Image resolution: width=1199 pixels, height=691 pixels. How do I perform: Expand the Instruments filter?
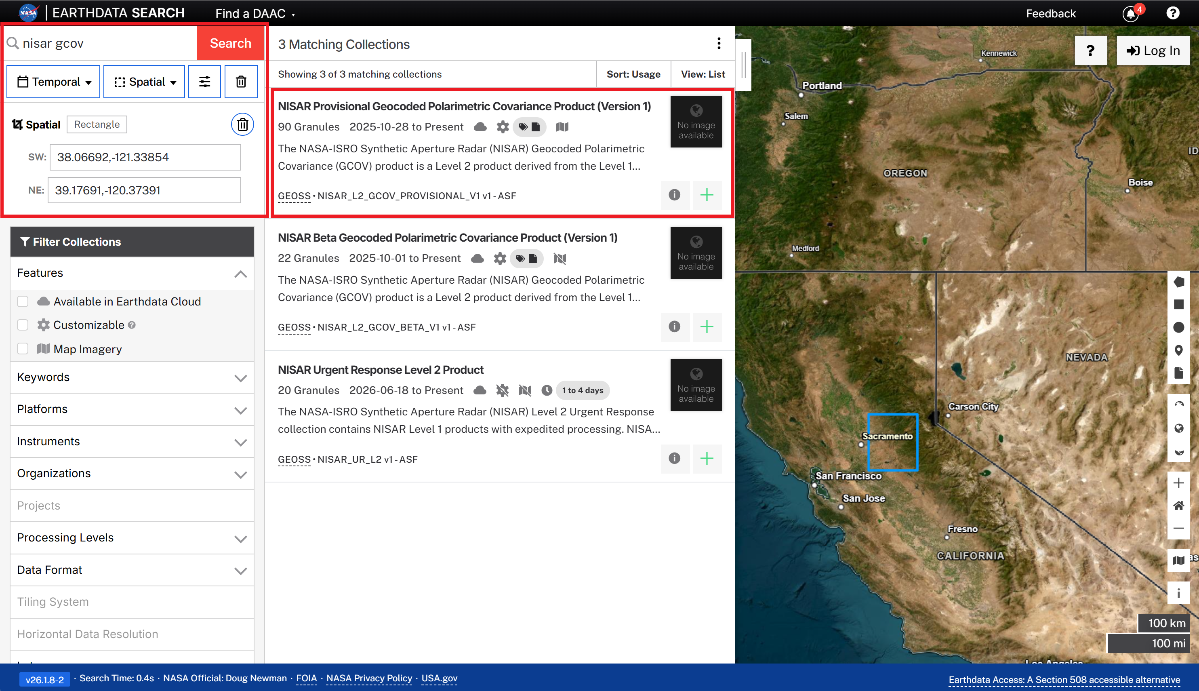pyautogui.click(x=132, y=441)
